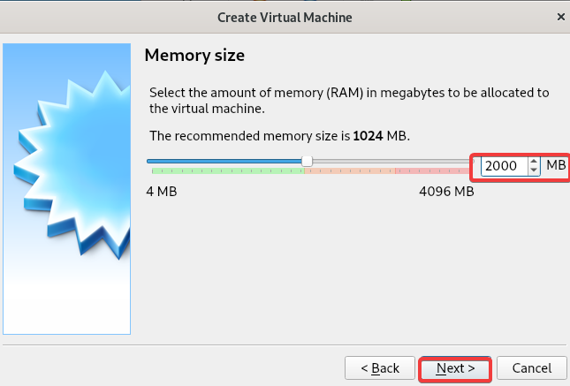Click the memory slider handle
This screenshot has height=386, width=570.
308,161
